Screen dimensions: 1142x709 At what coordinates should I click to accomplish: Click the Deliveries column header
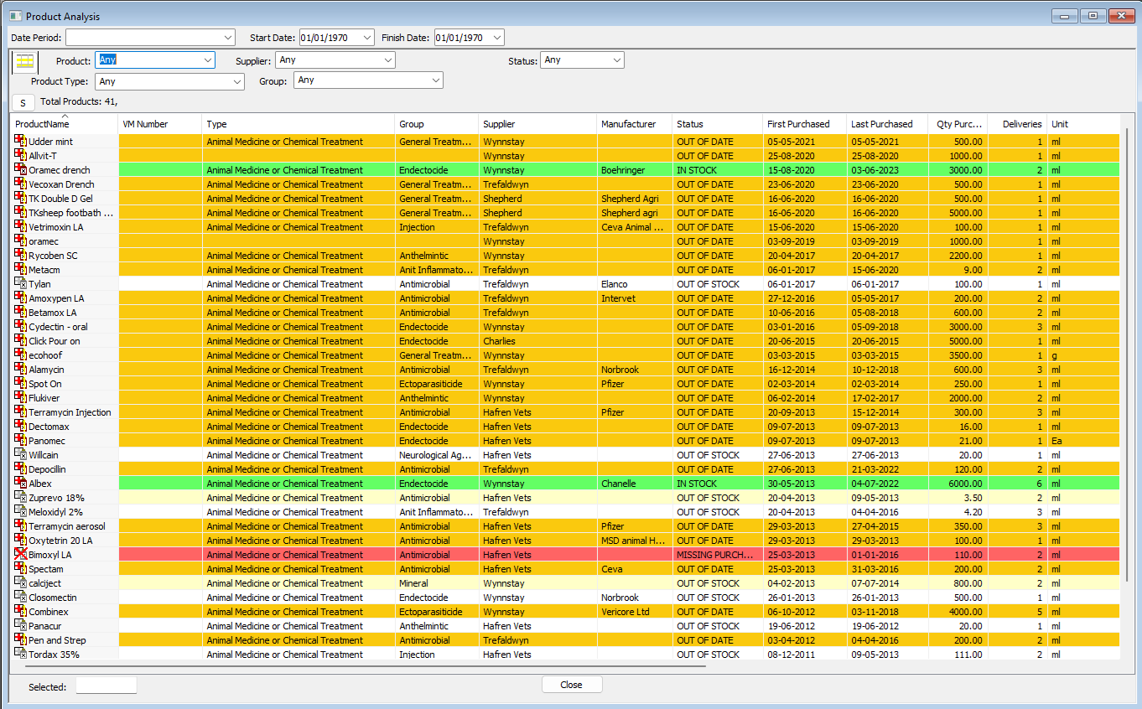coord(1018,124)
